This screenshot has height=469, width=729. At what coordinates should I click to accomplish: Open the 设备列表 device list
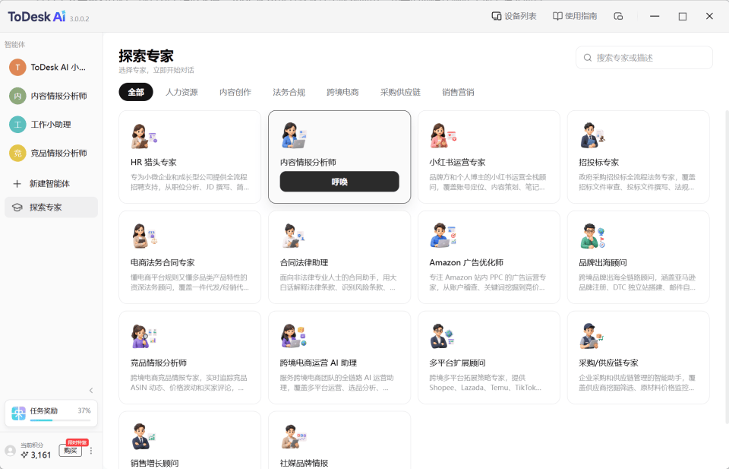tap(514, 16)
